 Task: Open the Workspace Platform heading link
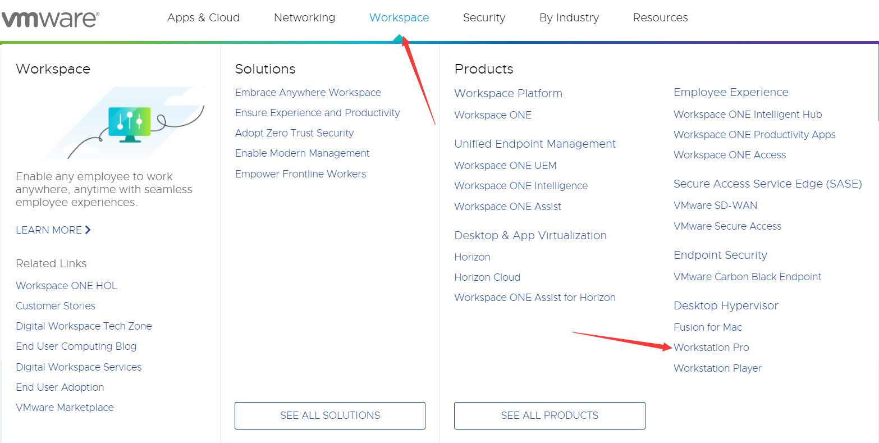(509, 93)
